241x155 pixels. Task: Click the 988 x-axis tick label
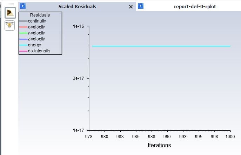point(152,137)
